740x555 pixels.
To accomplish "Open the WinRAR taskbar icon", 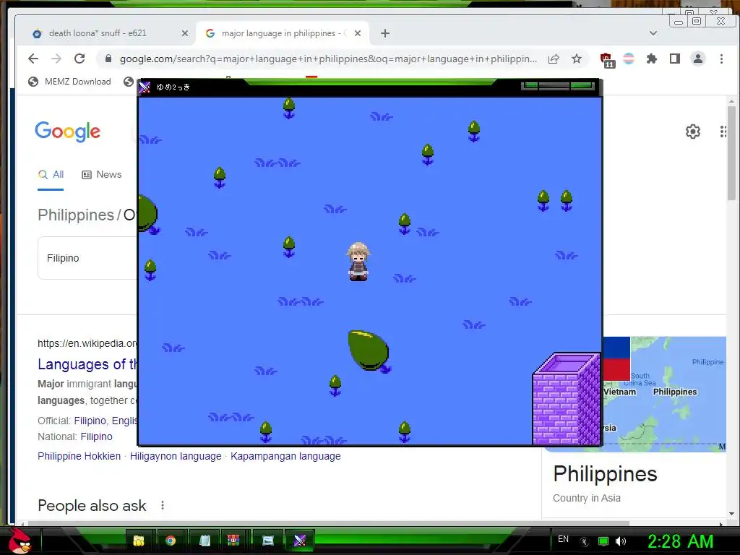I will coord(233,541).
